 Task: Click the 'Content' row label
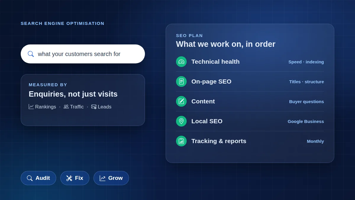pyautogui.click(x=203, y=101)
